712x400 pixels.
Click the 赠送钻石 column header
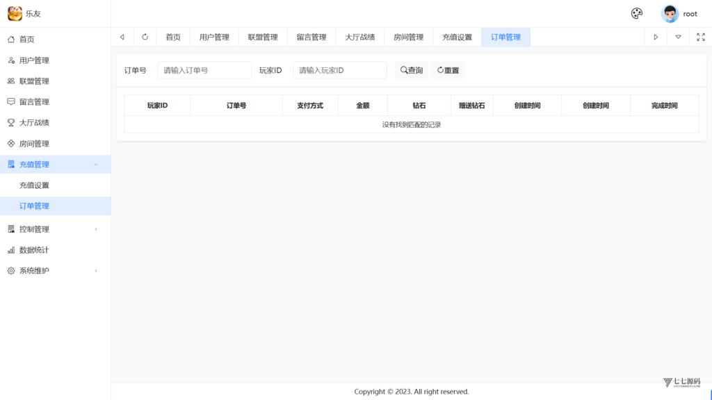click(x=472, y=106)
